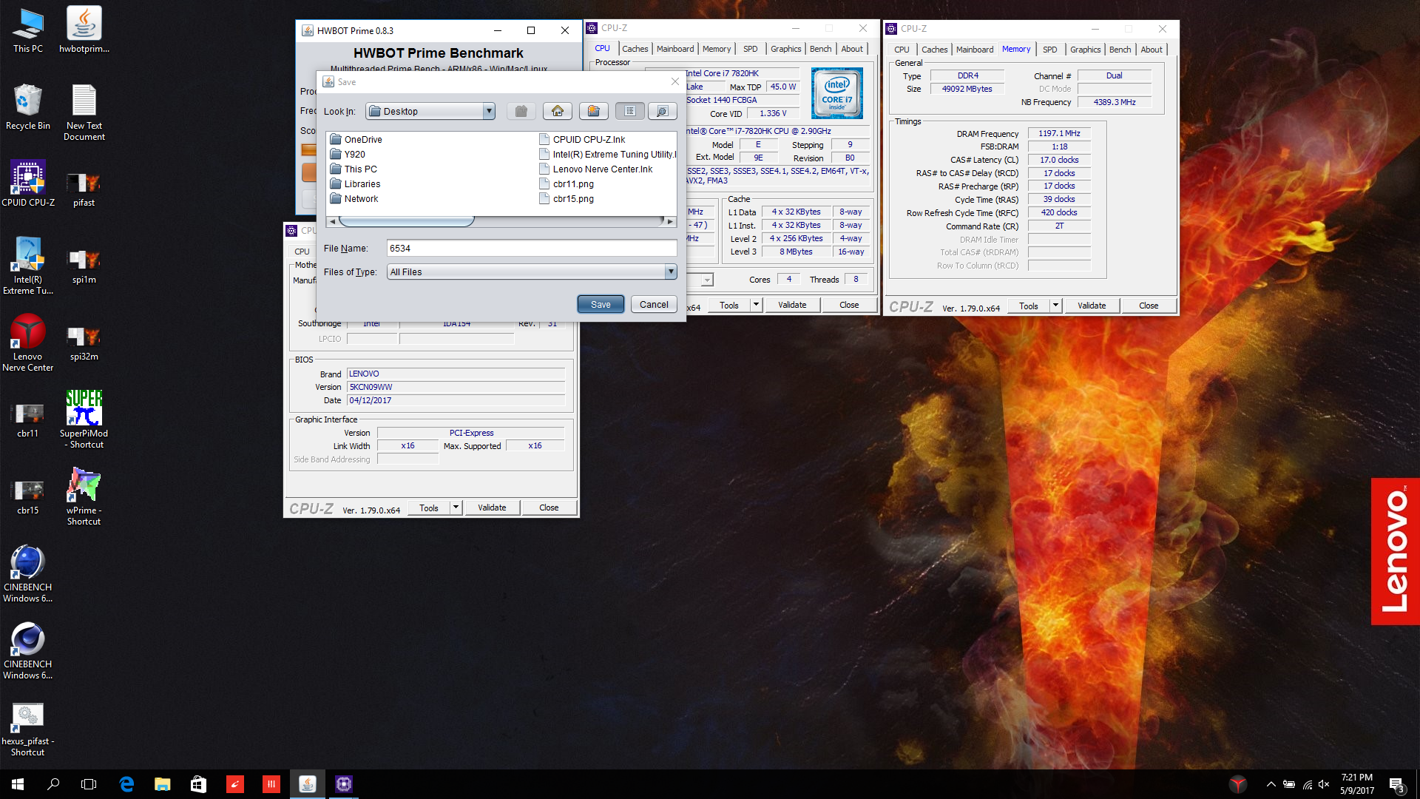Expand Tools dropdown arrow in middle CPU-Z
The width and height of the screenshot is (1420, 799).
click(x=756, y=305)
